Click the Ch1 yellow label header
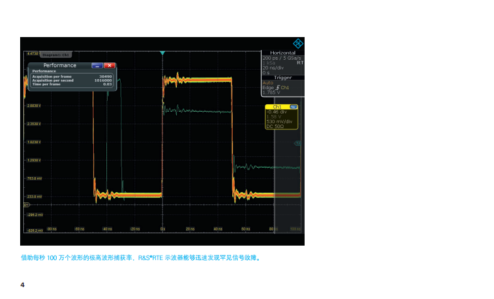Image resolution: width=494 pixels, height=299 pixels. (278, 107)
